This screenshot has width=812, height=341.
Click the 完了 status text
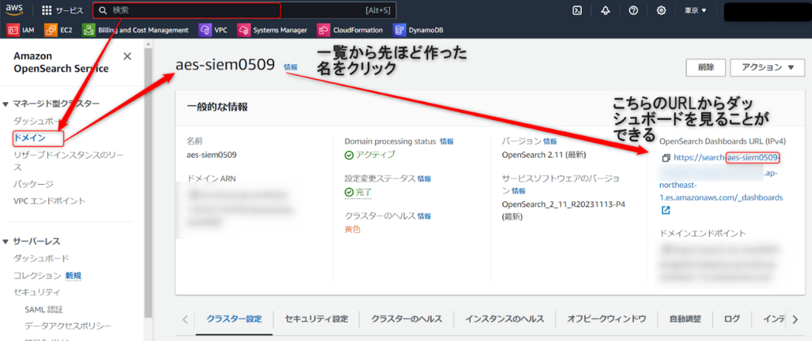pos(364,192)
